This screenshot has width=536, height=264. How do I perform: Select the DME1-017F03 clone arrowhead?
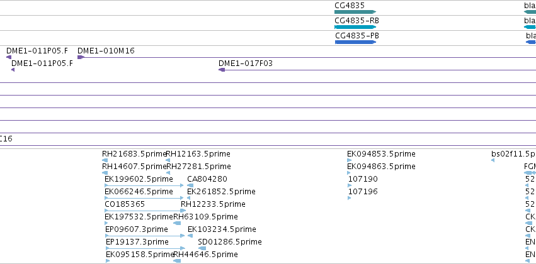coord(222,70)
